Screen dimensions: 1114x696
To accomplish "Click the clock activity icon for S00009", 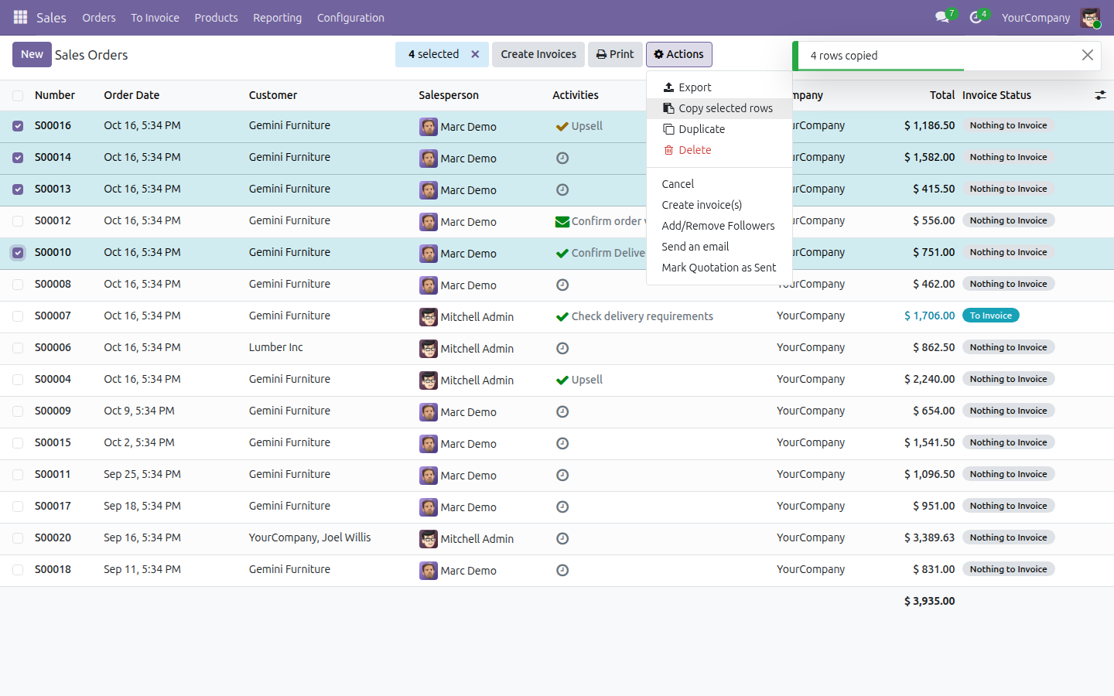I will (562, 411).
